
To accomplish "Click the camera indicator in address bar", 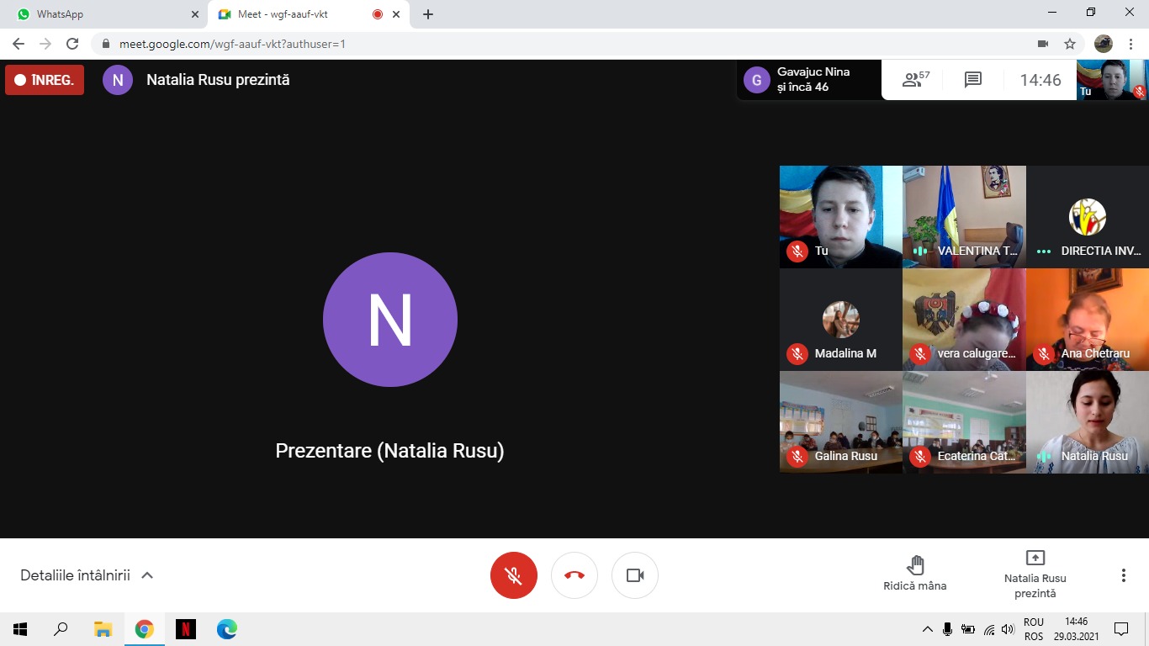I will [1043, 44].
